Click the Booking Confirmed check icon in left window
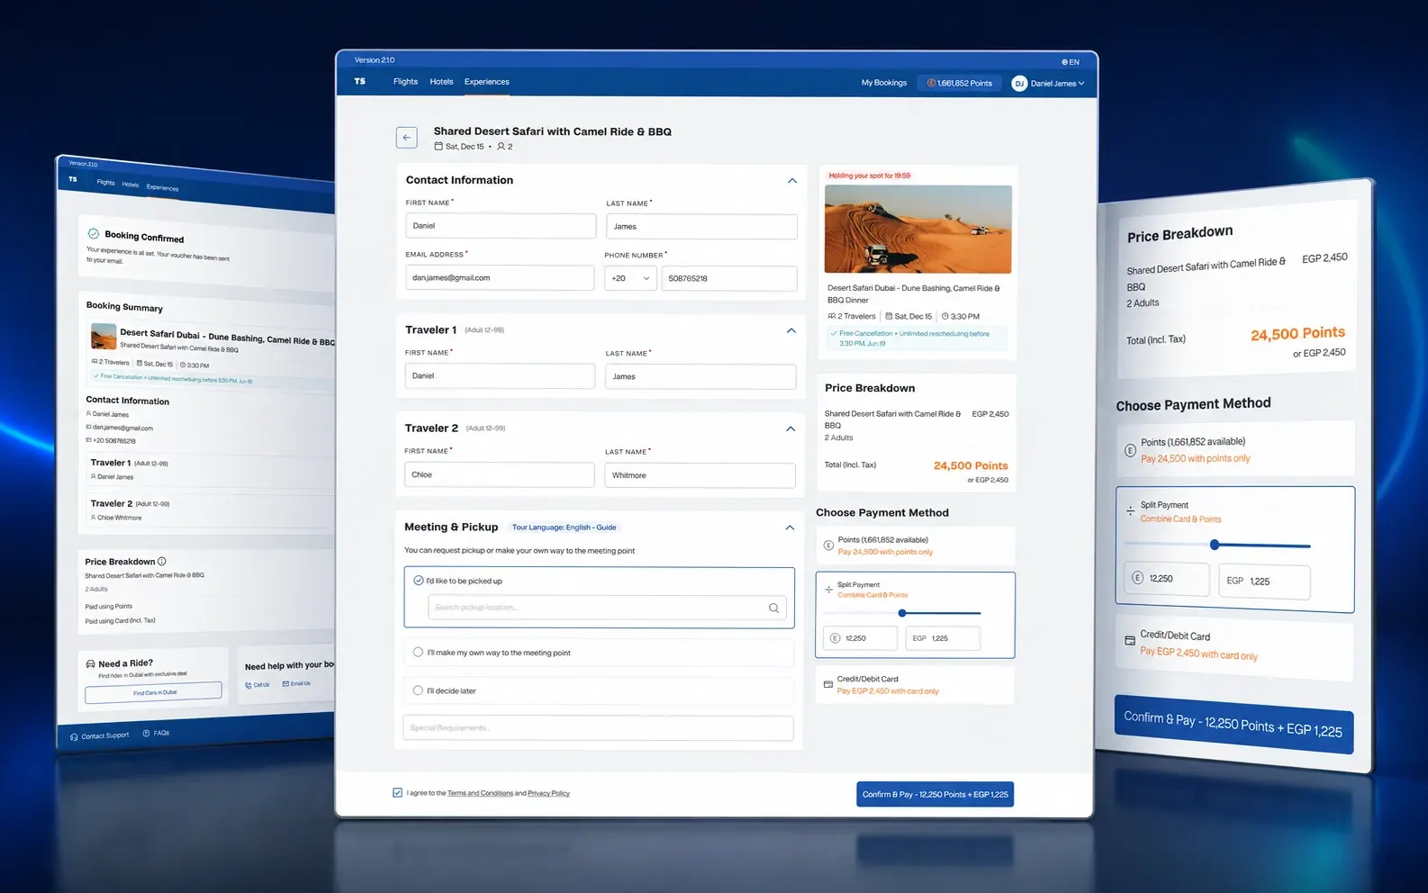 click(94, 234)
